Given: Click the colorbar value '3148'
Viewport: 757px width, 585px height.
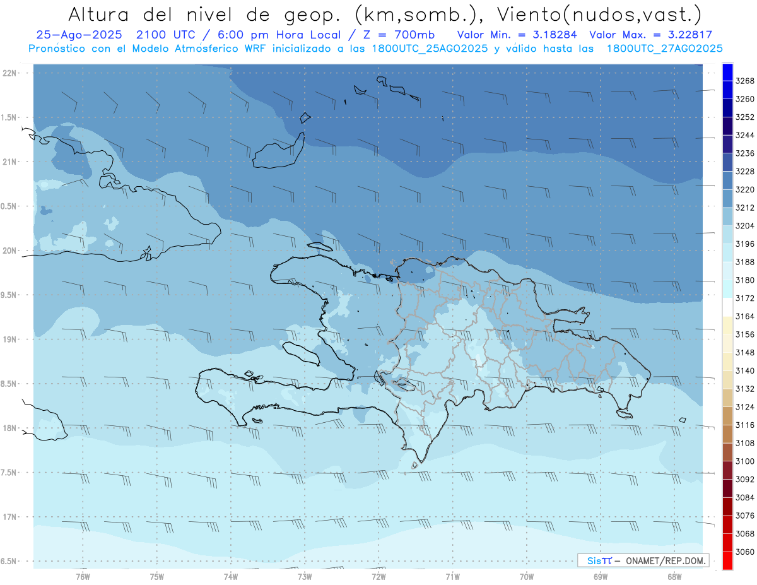Looking at the screenshot, I should 745,352.
